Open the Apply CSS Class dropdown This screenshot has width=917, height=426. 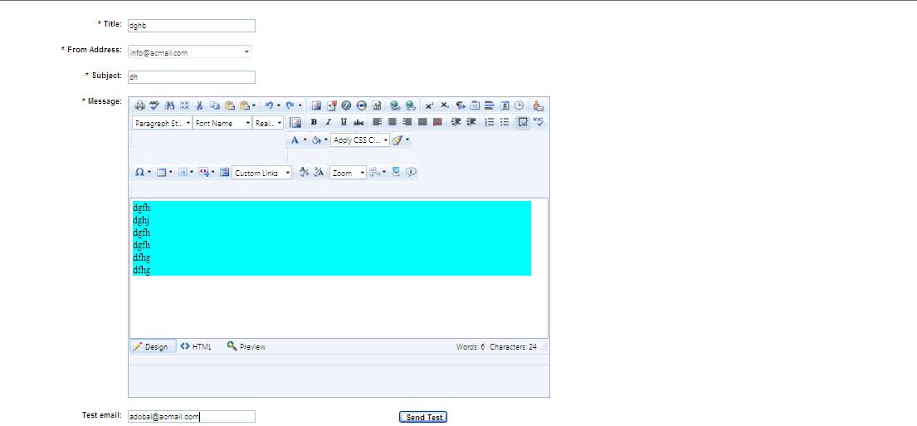pyautogui.click(x=359, y=140)
